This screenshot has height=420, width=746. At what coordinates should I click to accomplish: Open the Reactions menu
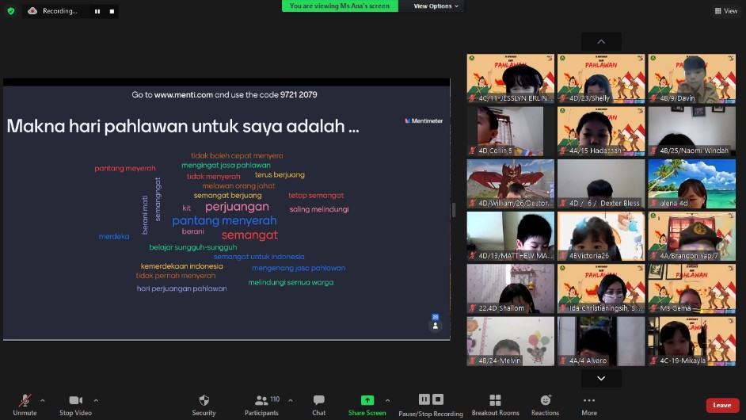[545, 401]
